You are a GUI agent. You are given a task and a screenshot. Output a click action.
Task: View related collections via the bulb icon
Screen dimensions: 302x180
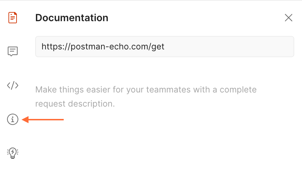point(13,152)
